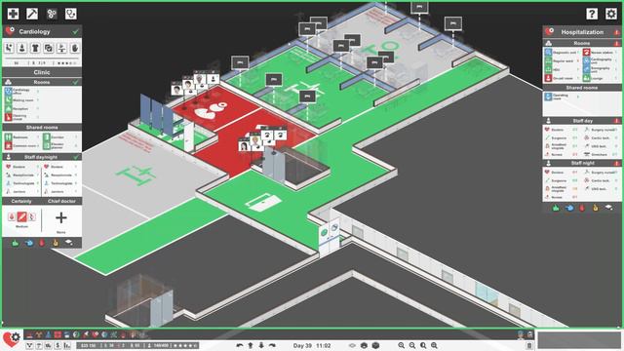Screen dimensions: 624x351
Task: Click the Lounge room button
Action: click(601, 78)
